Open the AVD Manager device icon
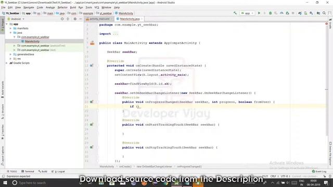 pos(305,13)
